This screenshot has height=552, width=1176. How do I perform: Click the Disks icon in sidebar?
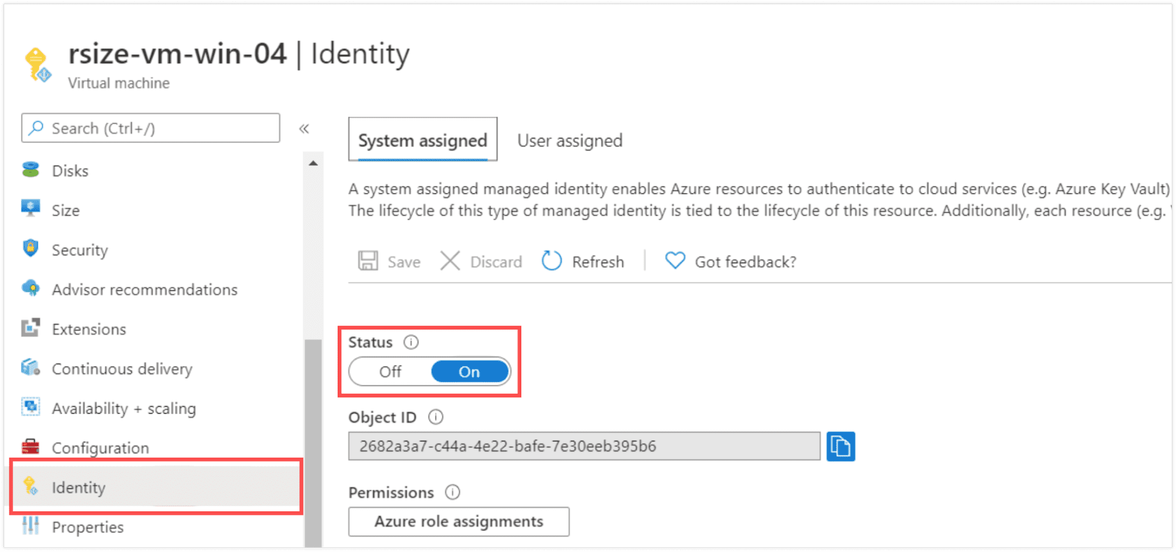click(x=31, y=171)
